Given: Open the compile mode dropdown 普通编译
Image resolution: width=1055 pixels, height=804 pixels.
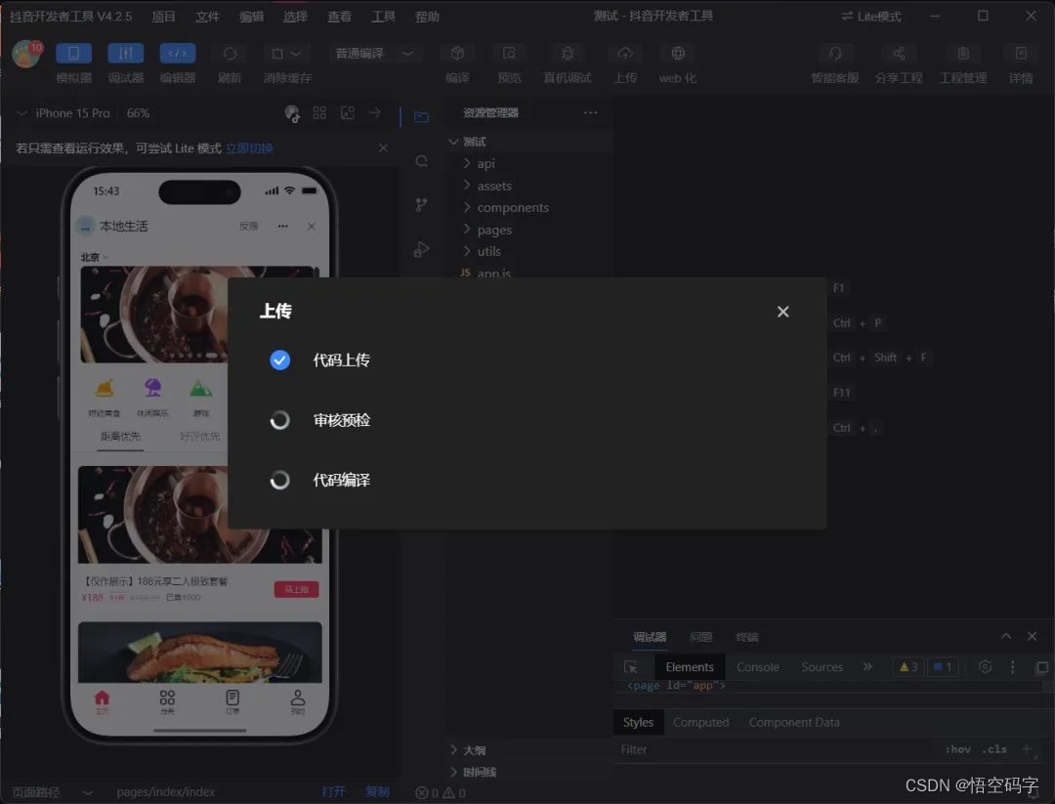Looking at the screenshot, I should (x=373, y=53).
